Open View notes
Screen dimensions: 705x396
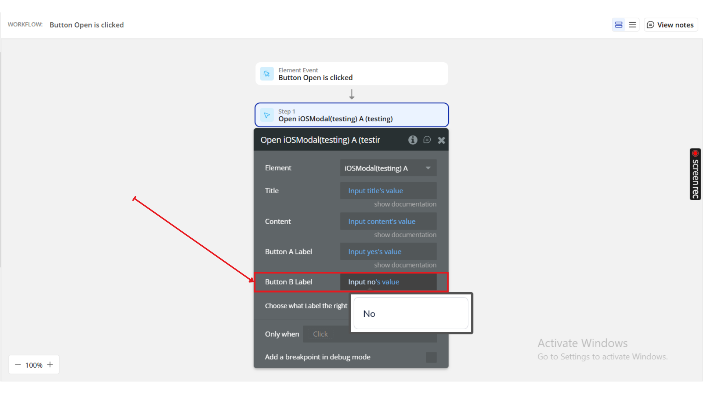670,25
